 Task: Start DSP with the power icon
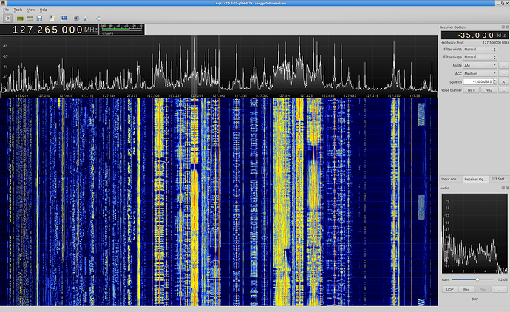pyautogui.click(x=7, y=16)
